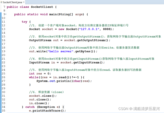
Task: Click the 'catch (Exception e)' line
Action: pos(43,107)
